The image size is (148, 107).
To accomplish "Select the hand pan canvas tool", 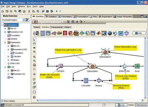I will [34, 44].
